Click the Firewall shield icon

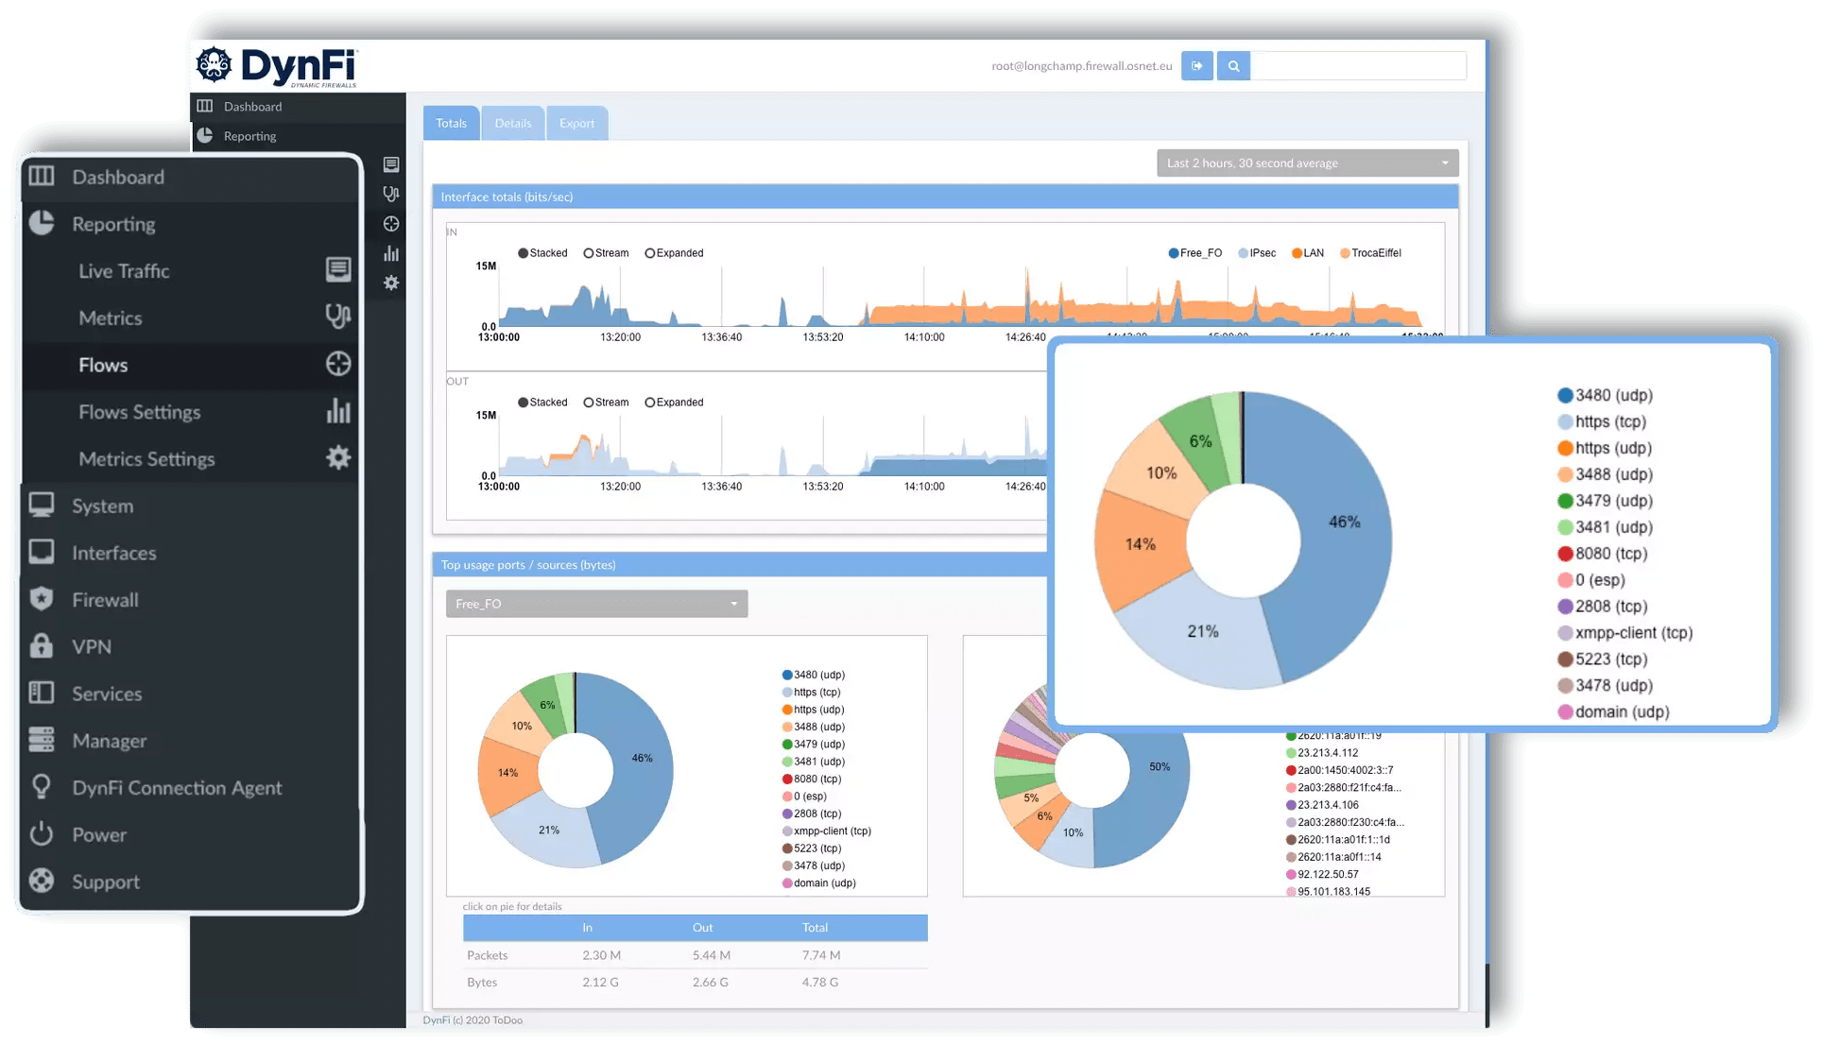tap(42, 600)
